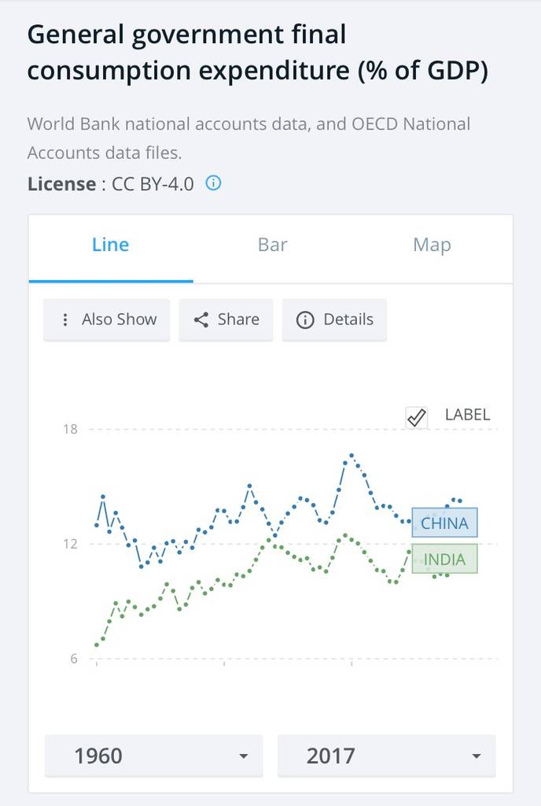The height and width of the screenshot is (806, 541).
Task: Open the 2017 end year dropdown
Action: (386, 756)
